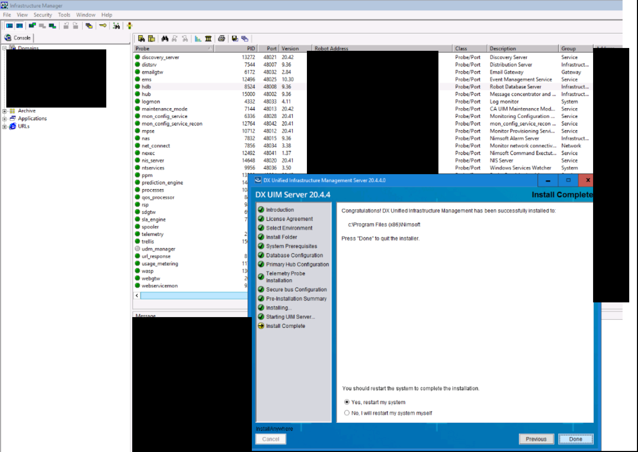This screenshot has height=452, width=638.
Task: Open the Window menu
Action: (x=86, y=15)
